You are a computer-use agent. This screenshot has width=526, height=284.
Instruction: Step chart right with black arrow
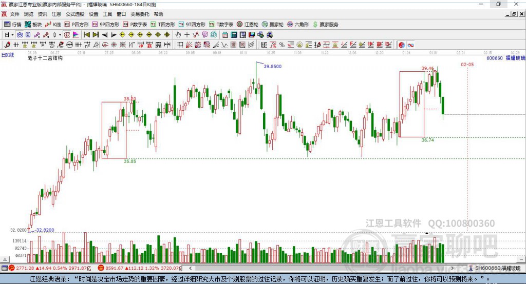pos(114,35)
